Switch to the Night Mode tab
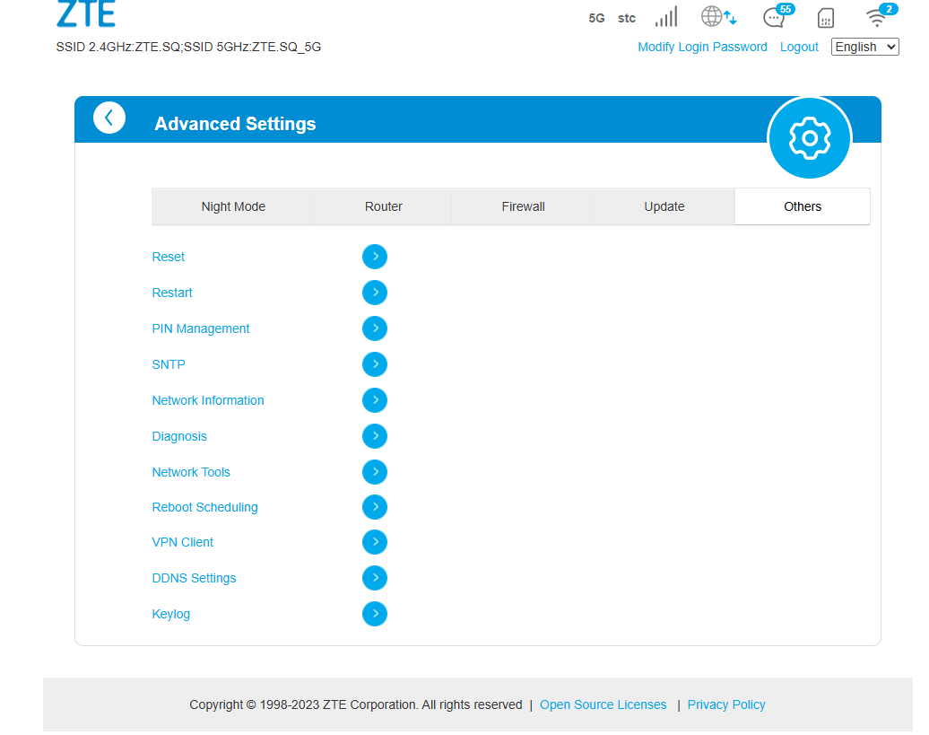 pyautogui.click(x=233, y=206)
